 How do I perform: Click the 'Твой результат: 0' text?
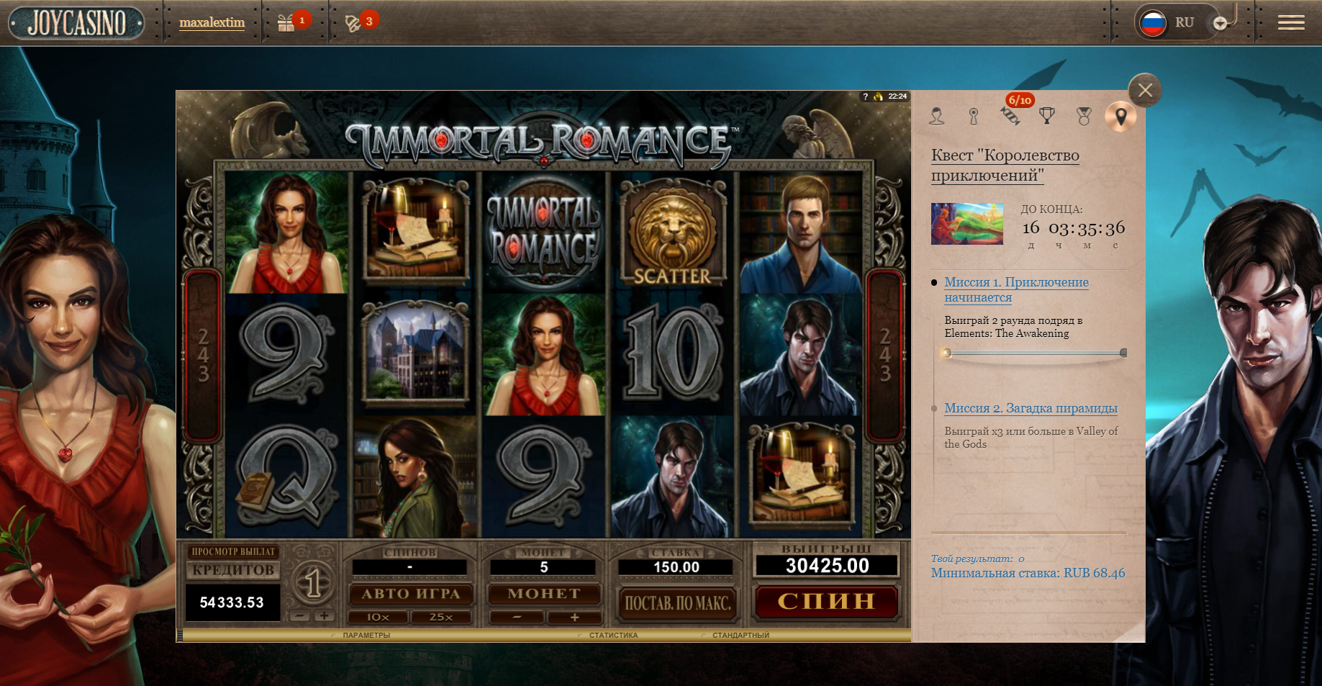click(977, 559)
